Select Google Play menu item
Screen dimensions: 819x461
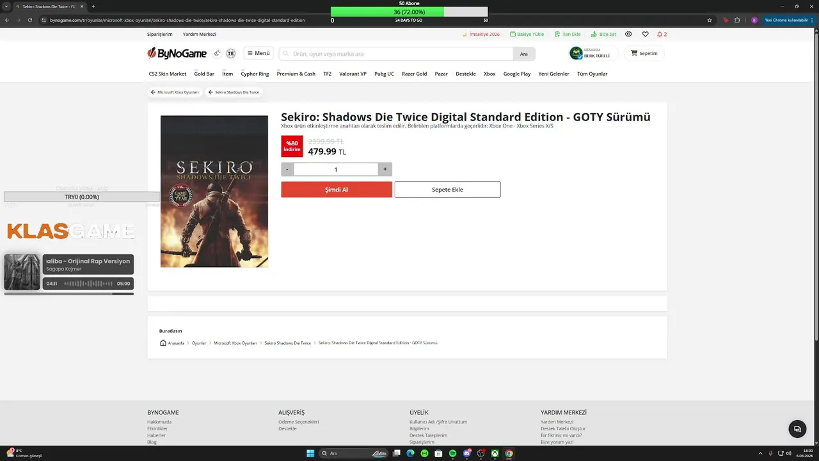pyautogui.click(x=517, y=74)
